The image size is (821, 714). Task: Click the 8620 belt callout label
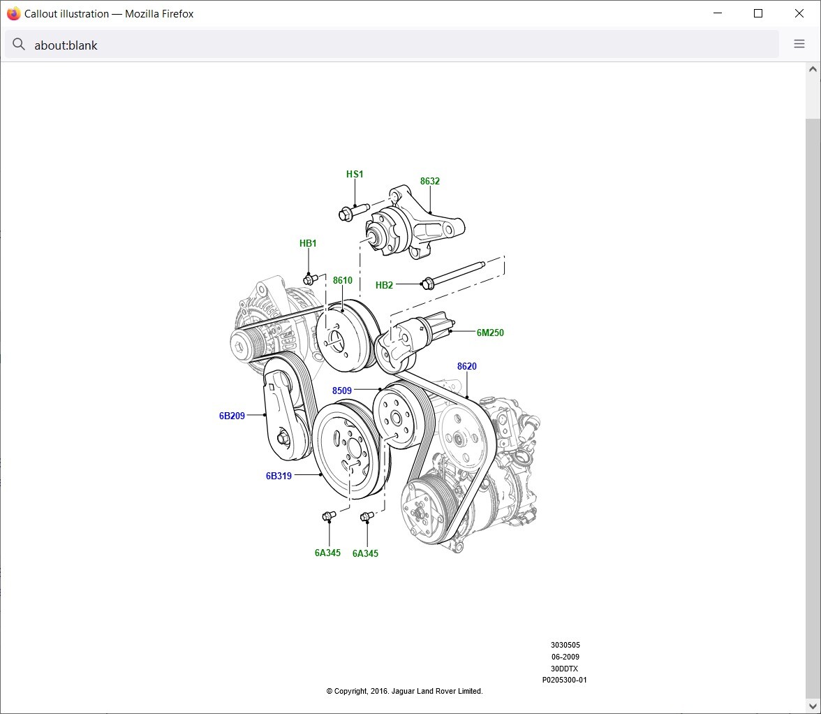click(x=466, y=366)
